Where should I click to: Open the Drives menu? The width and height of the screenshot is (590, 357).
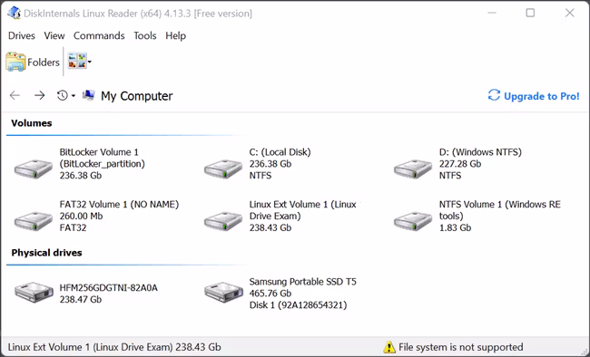point(22,35)
